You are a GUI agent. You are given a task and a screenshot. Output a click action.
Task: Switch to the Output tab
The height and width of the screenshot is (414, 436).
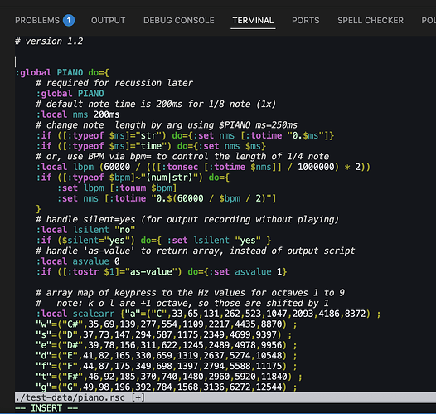click(x=108, y=20)
